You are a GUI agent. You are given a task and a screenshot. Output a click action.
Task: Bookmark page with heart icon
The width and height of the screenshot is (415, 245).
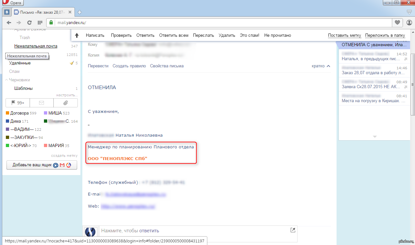397,22
